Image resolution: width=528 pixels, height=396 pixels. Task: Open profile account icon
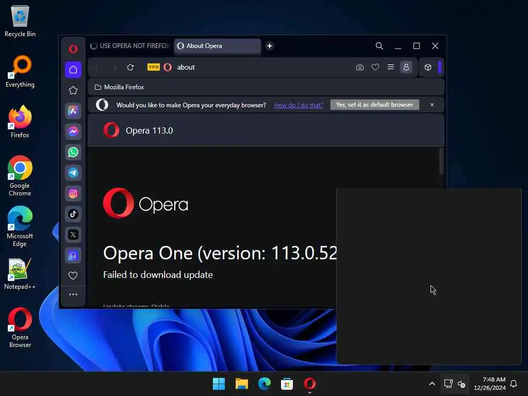pyautogui.click(x=406, y=67)
